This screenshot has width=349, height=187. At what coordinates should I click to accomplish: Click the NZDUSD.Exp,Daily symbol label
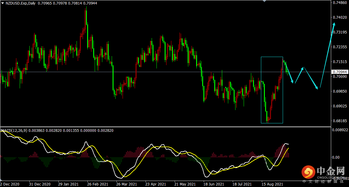click(21, 3)
